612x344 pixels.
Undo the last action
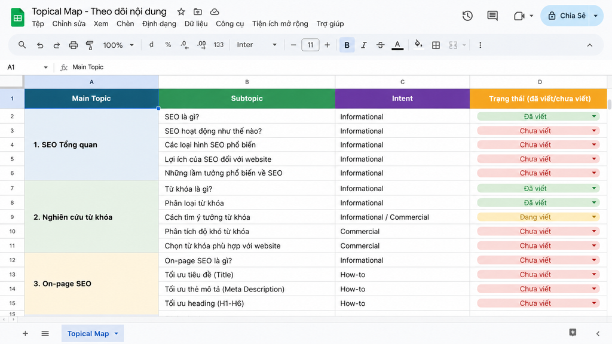click(x=40, y=45)
